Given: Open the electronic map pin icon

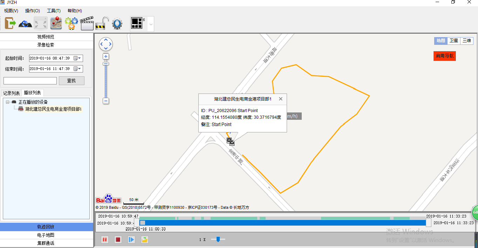Looking at the screenshot, I should tap(56, 23).
